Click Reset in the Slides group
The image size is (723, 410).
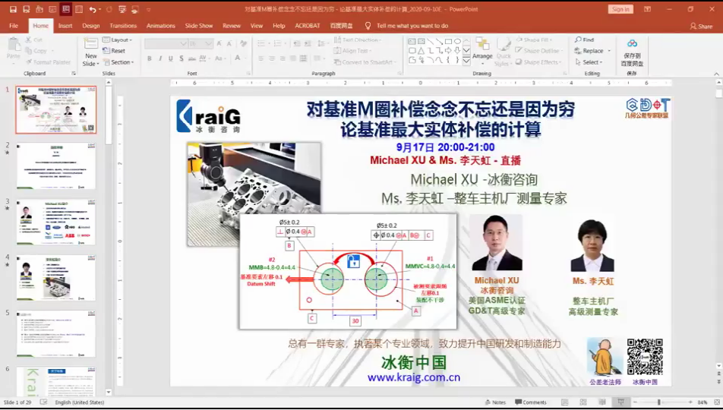point(114,51)
